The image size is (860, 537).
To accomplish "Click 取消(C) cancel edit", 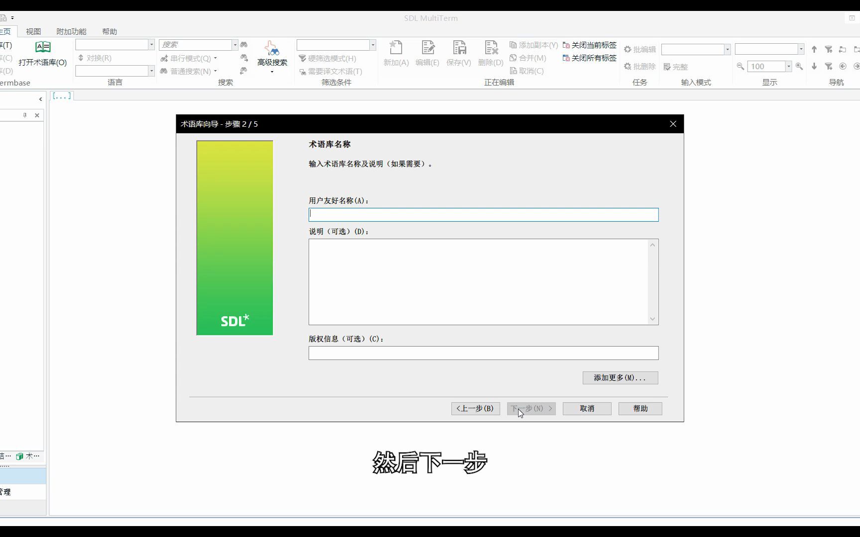I will [527, 71].
